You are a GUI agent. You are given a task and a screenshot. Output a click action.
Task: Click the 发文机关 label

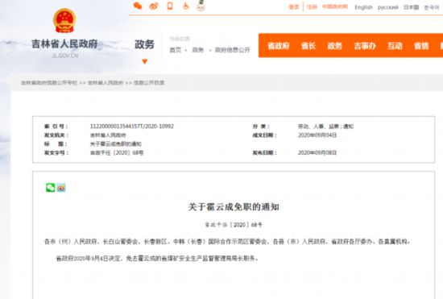click(56, 135)
